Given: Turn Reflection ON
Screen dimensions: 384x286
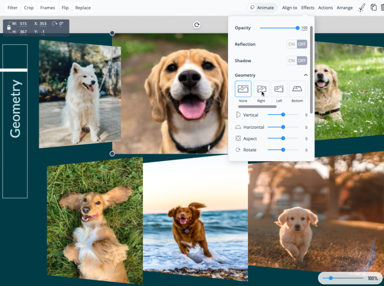Looking at the screenshot, I should 291,44.
